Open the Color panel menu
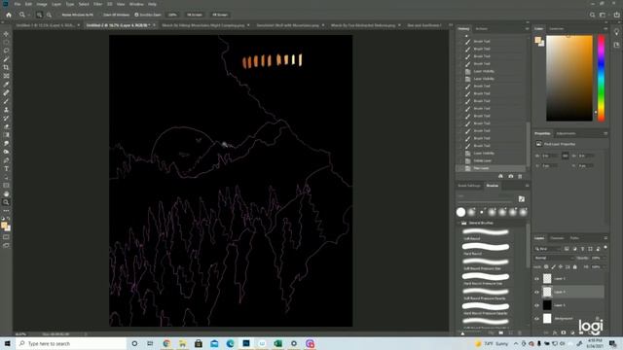 tap(605, 29)
